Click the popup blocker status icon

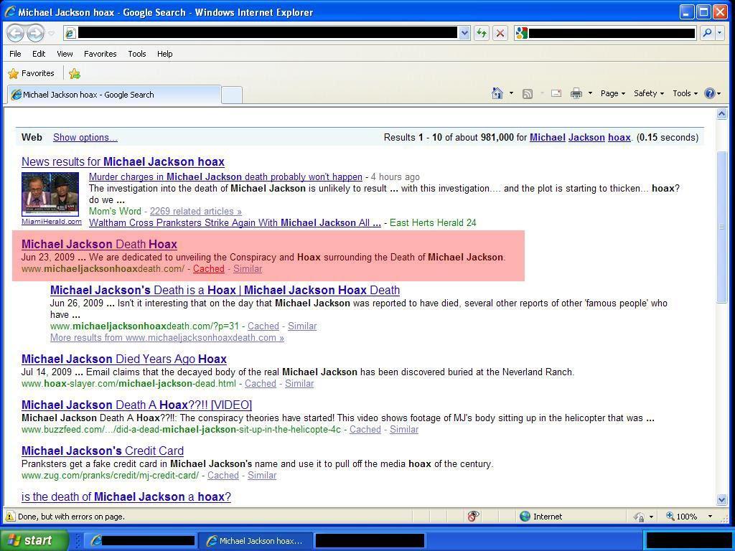pyautogui.click(x=474, y=517)
